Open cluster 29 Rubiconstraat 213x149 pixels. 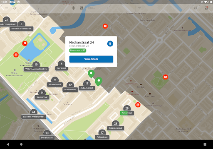(116, 126)
